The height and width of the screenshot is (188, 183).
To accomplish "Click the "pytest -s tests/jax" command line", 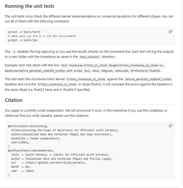I will [x=23, y=40].
